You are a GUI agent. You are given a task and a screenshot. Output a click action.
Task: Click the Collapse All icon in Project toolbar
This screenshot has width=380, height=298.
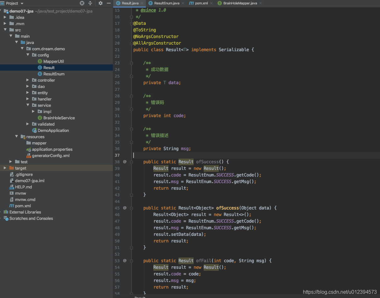pos(90,3)
